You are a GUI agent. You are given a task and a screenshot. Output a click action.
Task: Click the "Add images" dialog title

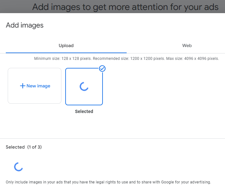coord(24,25)
